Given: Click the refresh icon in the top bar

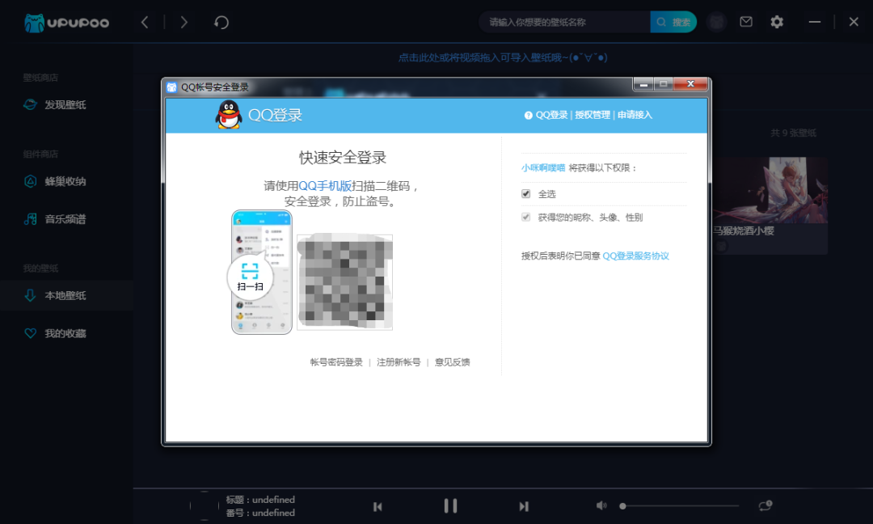Looking at the screenshot, I should (221, 22).
